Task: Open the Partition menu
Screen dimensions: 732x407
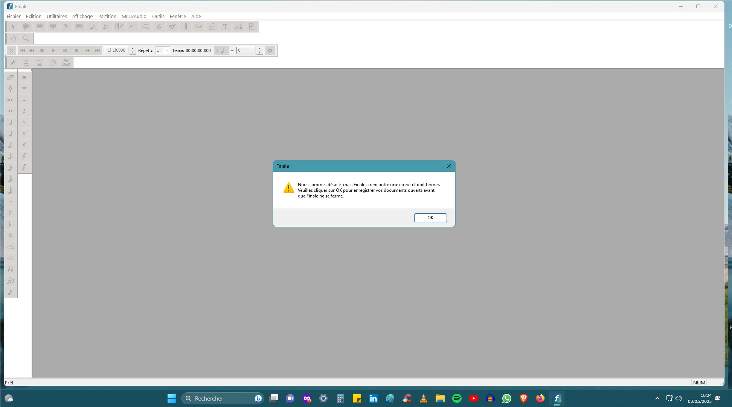Action: (x=107, y=17)
